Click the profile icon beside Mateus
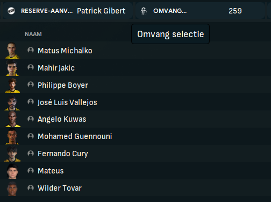The width and height of the screenshot is (271, 202). [31, 171]
